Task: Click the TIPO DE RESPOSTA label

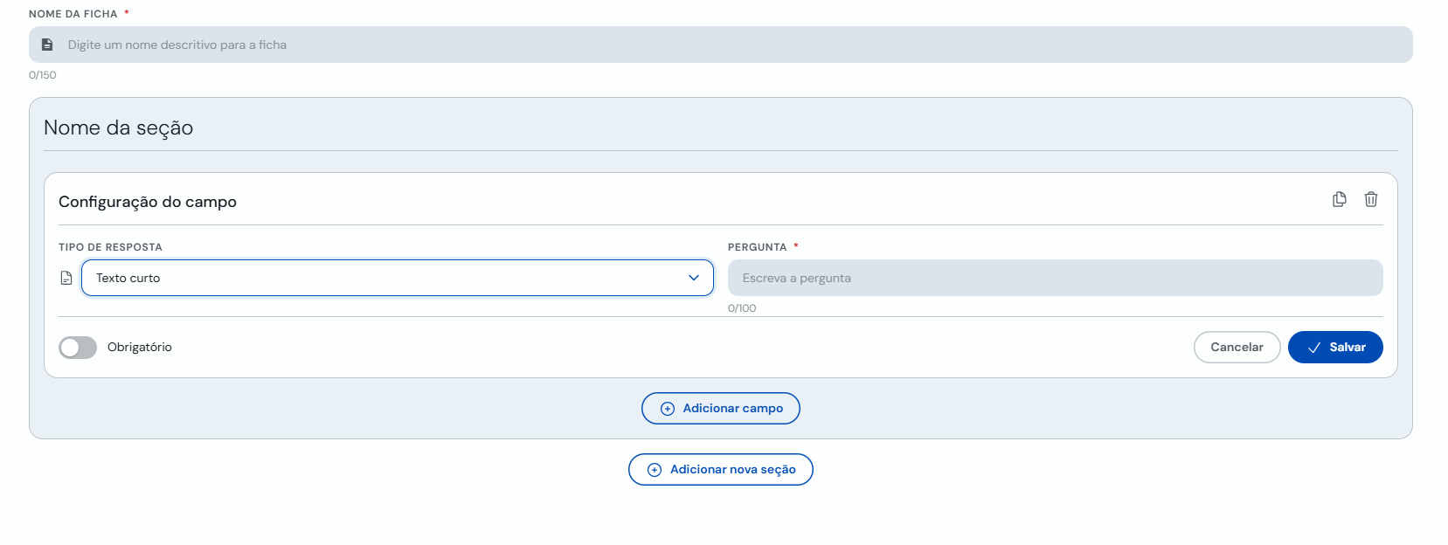Action: click(x=110, y=247)
